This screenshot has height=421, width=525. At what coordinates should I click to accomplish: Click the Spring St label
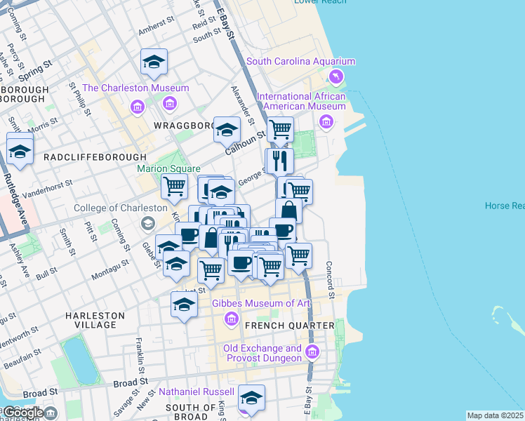pos(36,71)
